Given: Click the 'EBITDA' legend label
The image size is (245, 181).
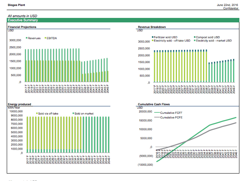Looking at the screenshot, I should (x=52, y=38).
